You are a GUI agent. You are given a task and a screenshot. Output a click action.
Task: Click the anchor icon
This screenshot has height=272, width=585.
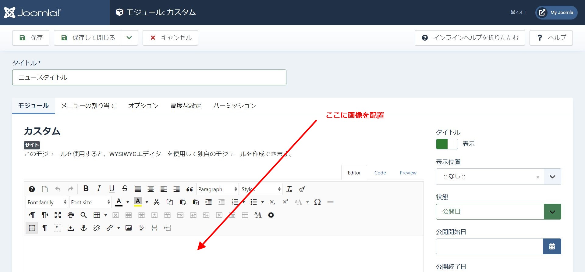click(83, 228)
